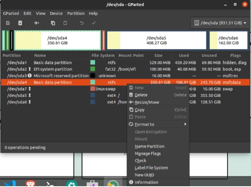Click the fat32 green color swatch
The width and height of the screenshot is (251, 187).
[93, 69]
